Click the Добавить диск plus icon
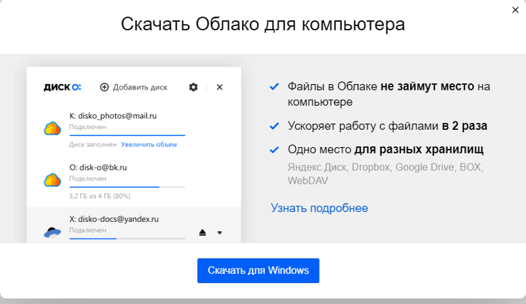This screenshot has width=526, height=304. (x=105, y=87)
